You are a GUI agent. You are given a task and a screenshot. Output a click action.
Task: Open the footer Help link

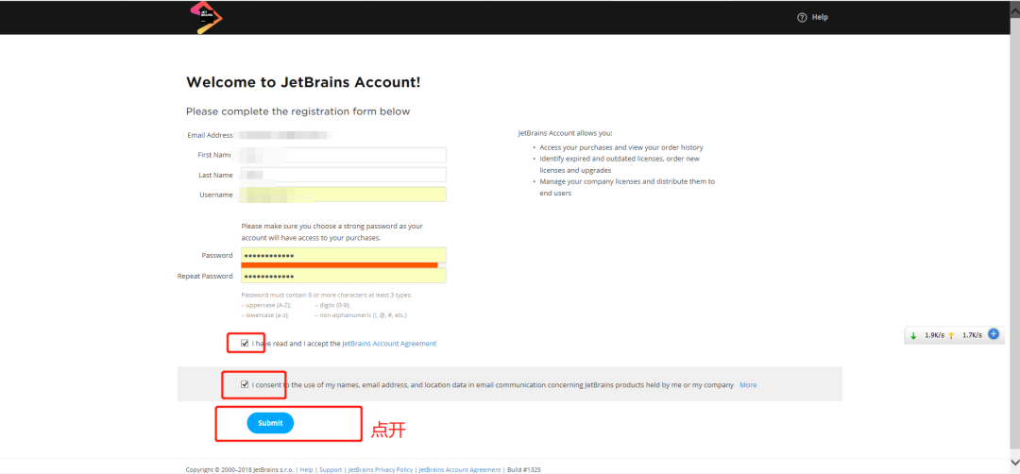point(306,469)
